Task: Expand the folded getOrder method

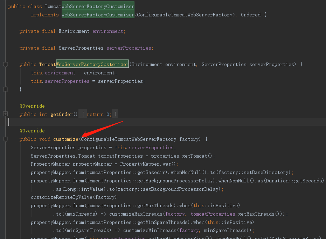Action: click(6, 114)
